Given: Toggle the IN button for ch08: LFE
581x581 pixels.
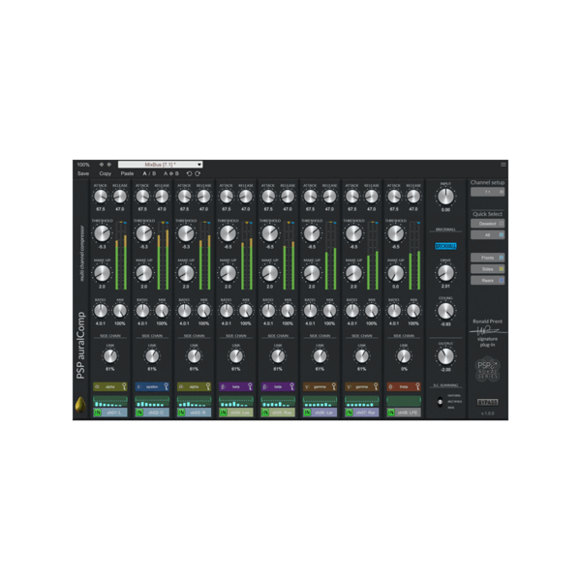Looking at the screenshot, I should point(390,413).
